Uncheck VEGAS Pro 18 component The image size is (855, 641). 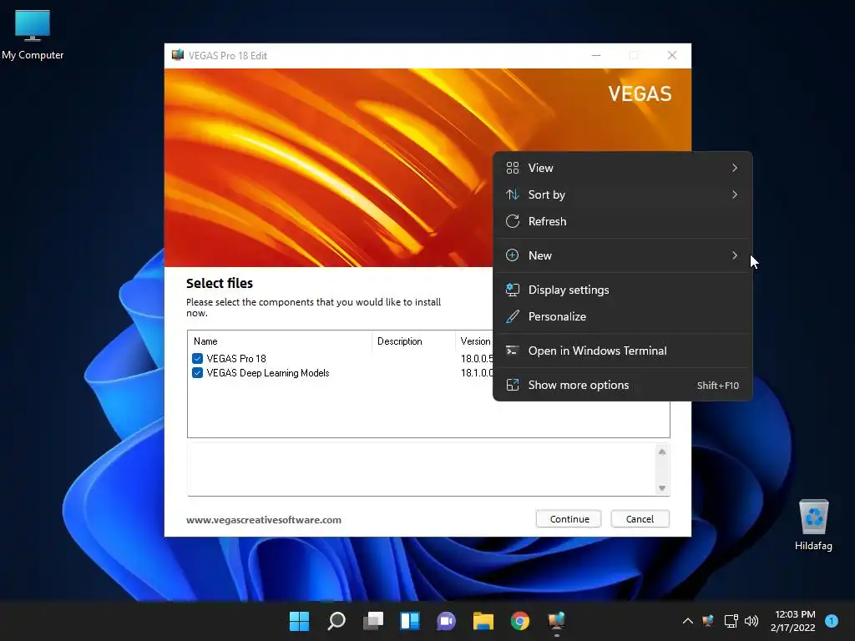tap(197, 359)
